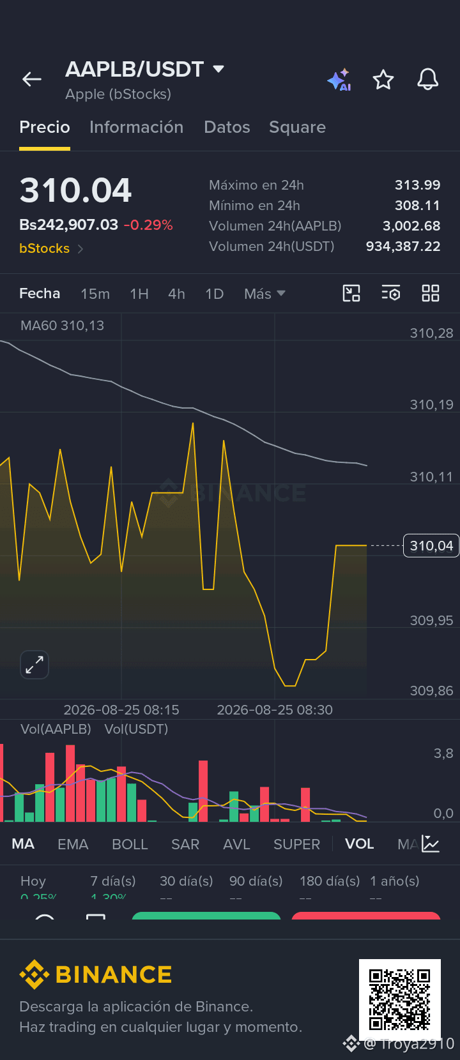This screenshot has width=460, height=1060.
Task: Open indicator chart settings icon beside VOL
Action: pos(431,844)
